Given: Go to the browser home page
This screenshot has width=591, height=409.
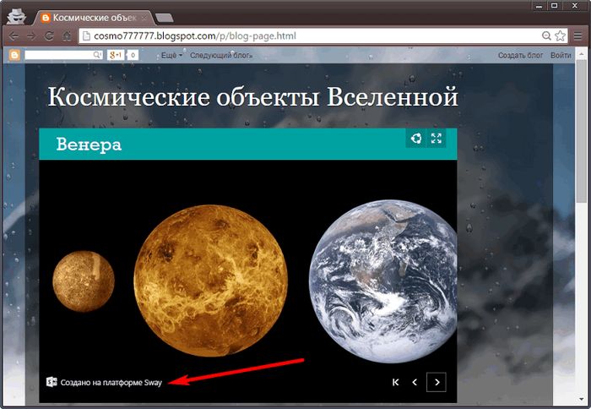Looking at the screenshot, I should [x=67, y=36].
